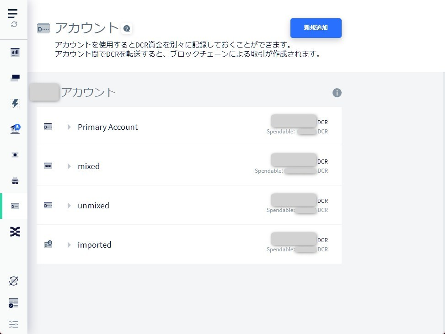Click the info icon above account list
Image resolution: width=445 pixels, height=334 pixels.
pos(337,93)
